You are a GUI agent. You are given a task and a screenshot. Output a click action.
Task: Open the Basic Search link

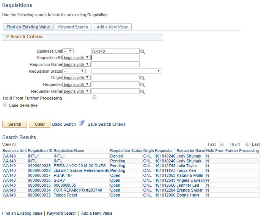point(64,124)
